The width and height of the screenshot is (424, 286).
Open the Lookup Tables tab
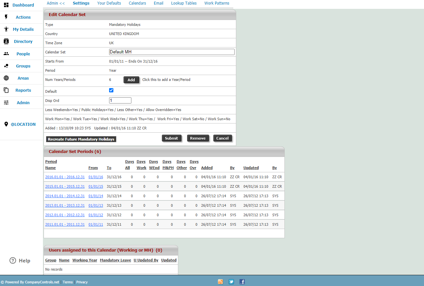click(184, 3)
